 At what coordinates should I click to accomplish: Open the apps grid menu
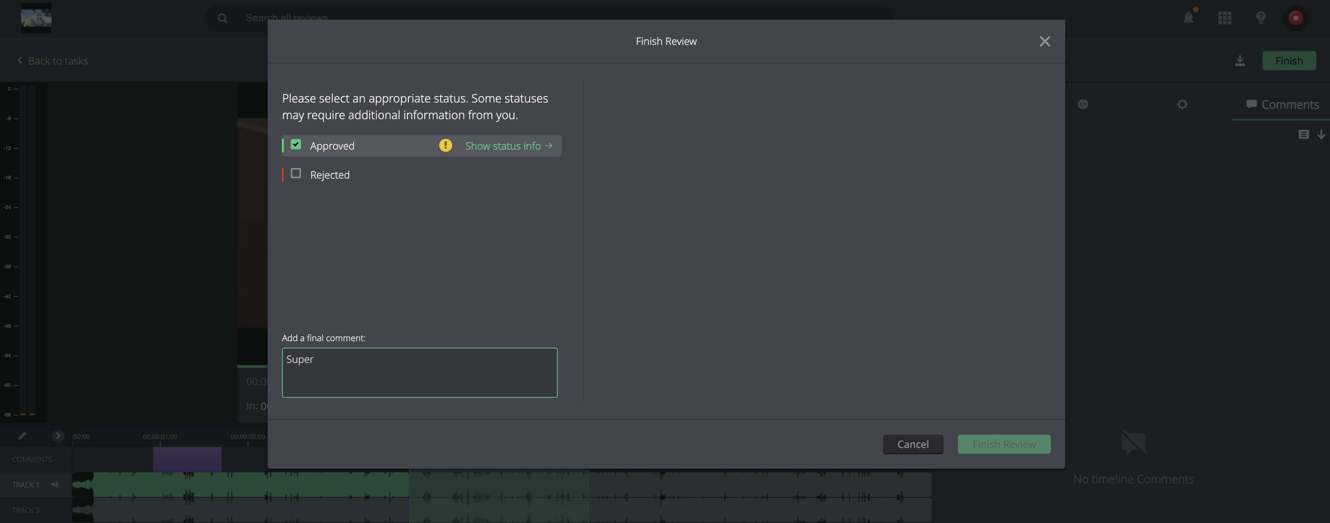click(1225, 17)
